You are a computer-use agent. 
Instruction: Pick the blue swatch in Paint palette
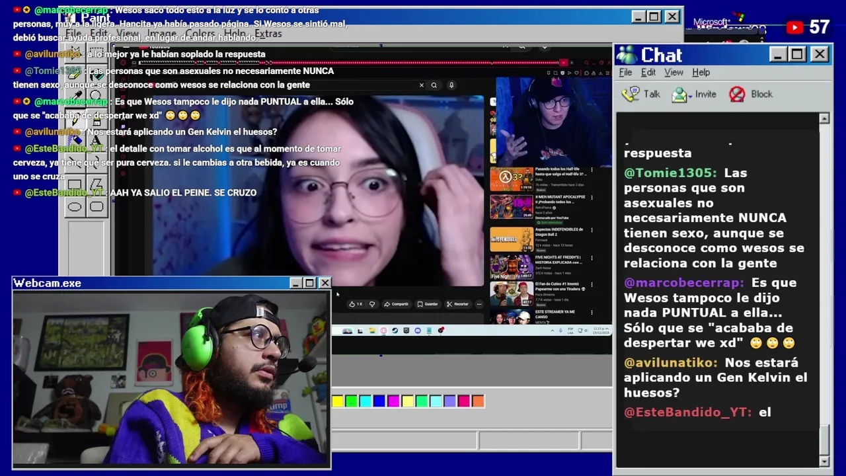(379, 401)
